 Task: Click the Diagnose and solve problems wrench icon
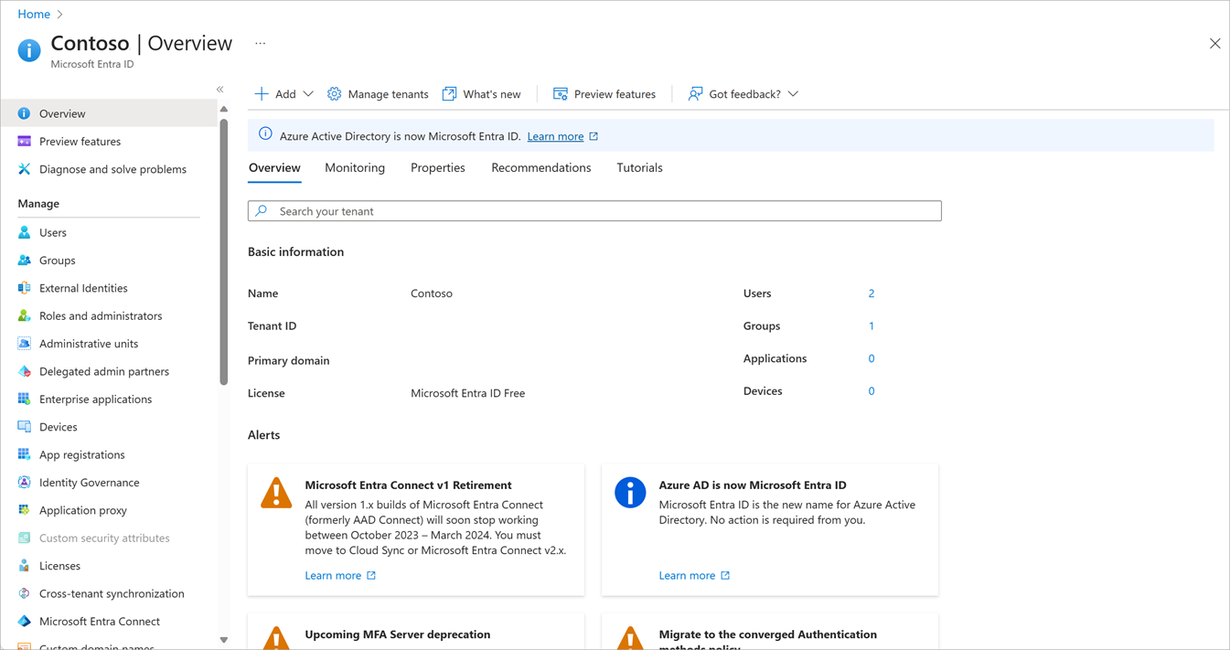tap(24, 169)
